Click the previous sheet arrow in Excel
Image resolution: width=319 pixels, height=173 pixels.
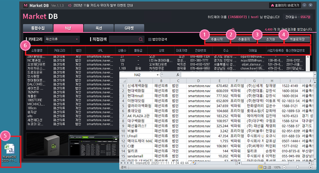click(x=125, y=163)
